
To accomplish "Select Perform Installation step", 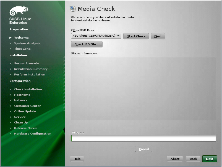I will pos(30,75).
